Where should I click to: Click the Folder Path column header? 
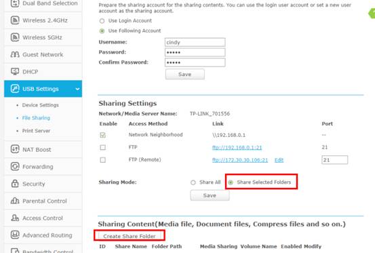click(167, 246)
